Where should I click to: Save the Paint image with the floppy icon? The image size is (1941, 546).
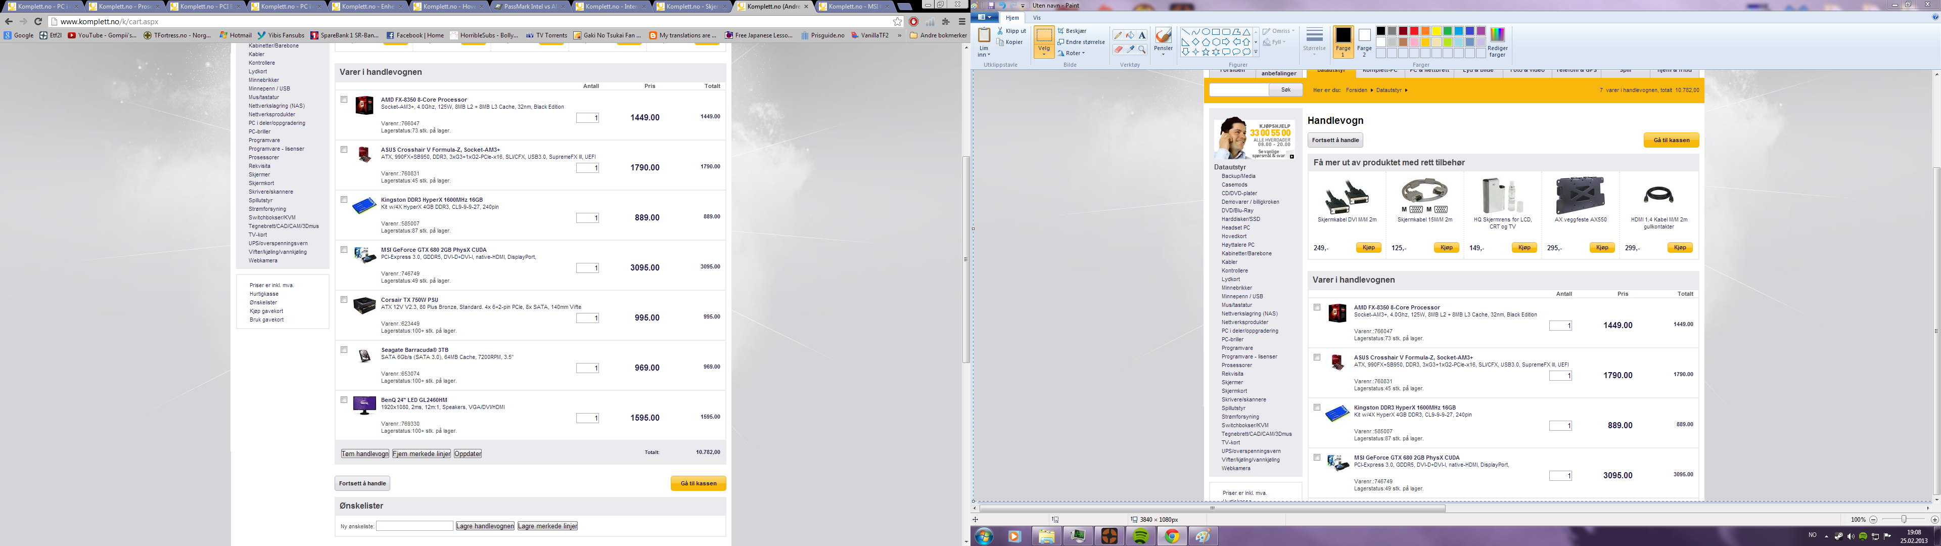point(991,5)
